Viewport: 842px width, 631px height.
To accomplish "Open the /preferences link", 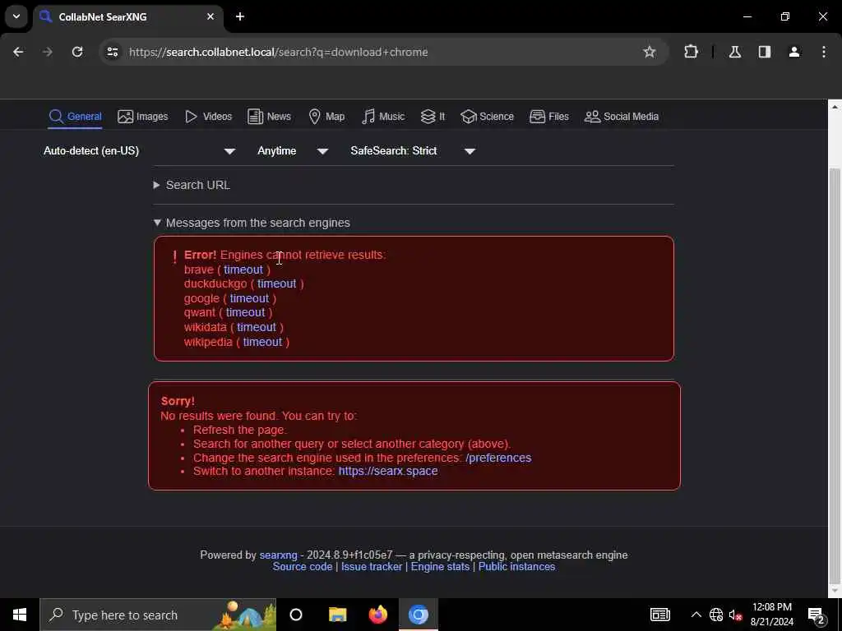I will [498, 458].
